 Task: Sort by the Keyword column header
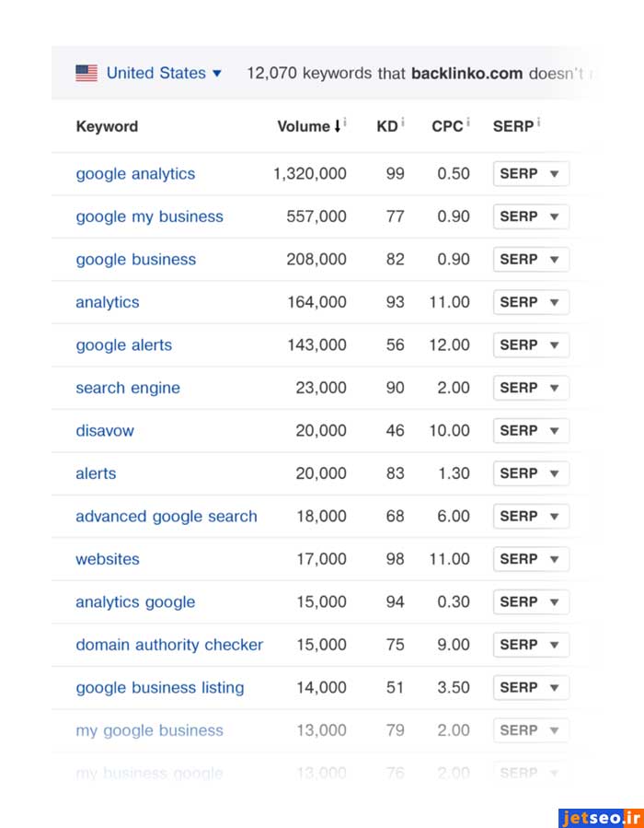tap(107, 127)
